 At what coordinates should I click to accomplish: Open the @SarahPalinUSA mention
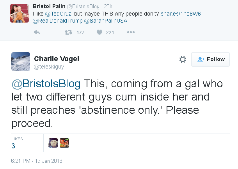[101, 20]
